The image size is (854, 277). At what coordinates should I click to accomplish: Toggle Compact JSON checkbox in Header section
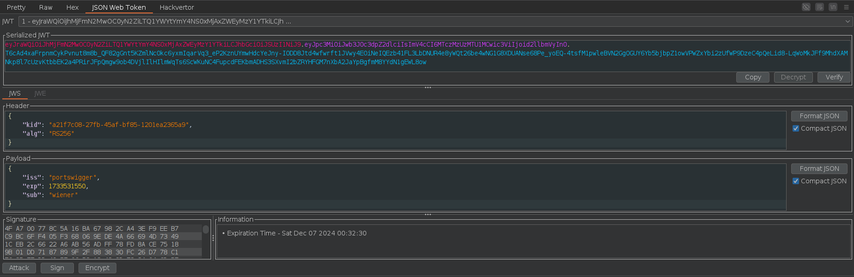point(796,128)
